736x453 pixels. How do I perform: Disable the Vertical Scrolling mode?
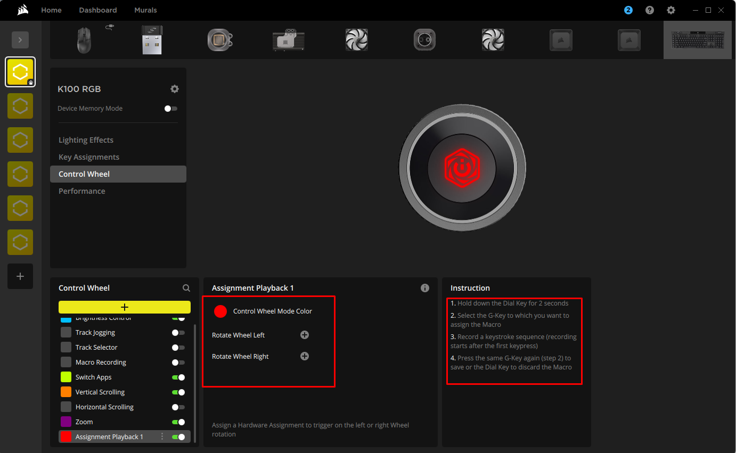pos(178,392)
